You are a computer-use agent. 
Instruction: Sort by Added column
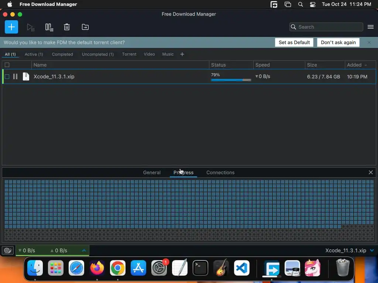pos(357,65)
